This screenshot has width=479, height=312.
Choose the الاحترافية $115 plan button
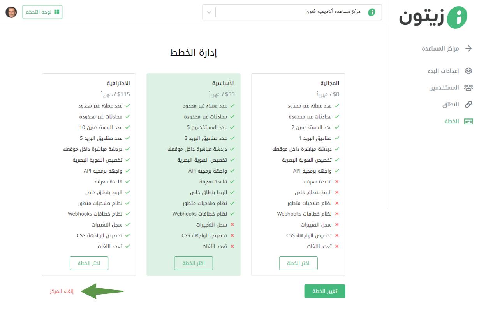[x=89, y=263]
